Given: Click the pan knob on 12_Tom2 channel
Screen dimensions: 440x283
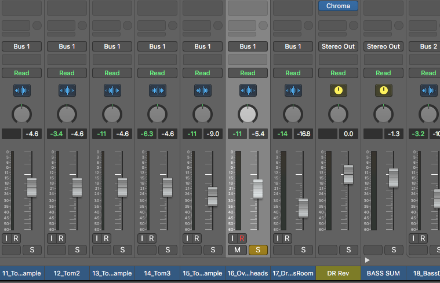Looking at the screenshot, I should click(x=67, y=114).
